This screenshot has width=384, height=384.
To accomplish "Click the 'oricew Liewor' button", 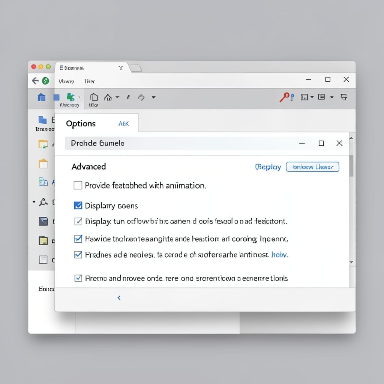I will coord(312,167).
